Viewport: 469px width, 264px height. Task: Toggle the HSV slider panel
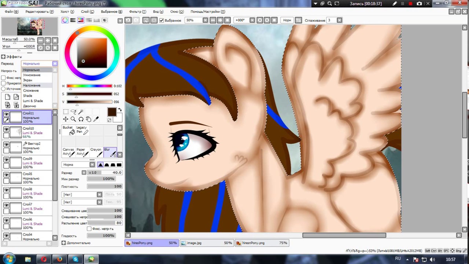[x=81, y=20]
